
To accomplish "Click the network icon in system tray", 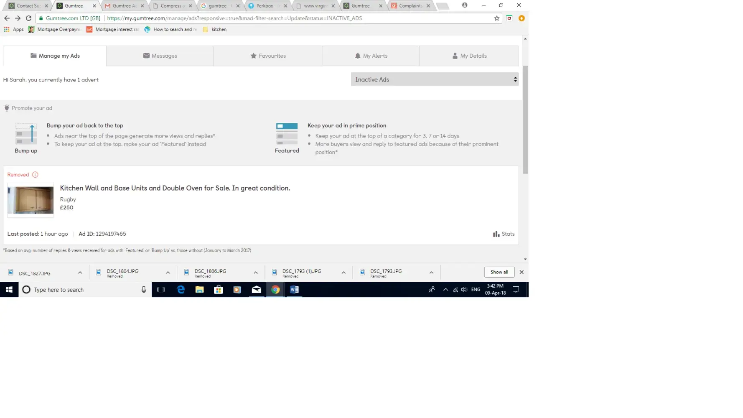I will click(x=455, y=290).
